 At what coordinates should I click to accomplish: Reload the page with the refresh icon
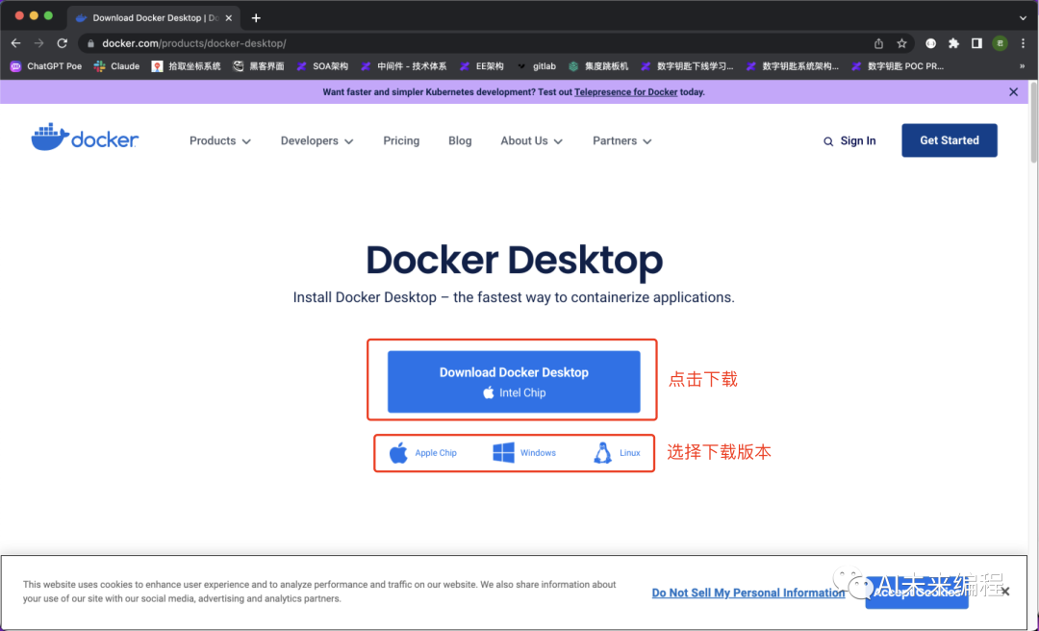point(63,43)
